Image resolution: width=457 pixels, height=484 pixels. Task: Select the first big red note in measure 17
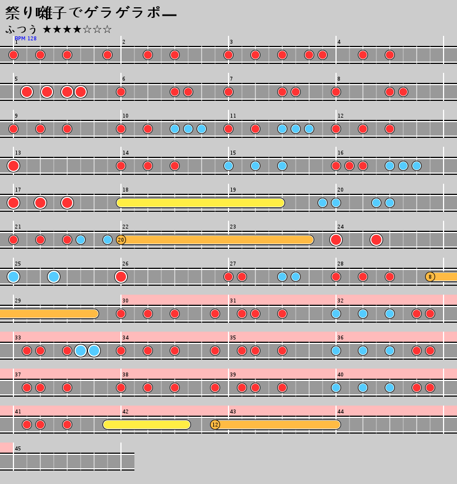point(13,203)
